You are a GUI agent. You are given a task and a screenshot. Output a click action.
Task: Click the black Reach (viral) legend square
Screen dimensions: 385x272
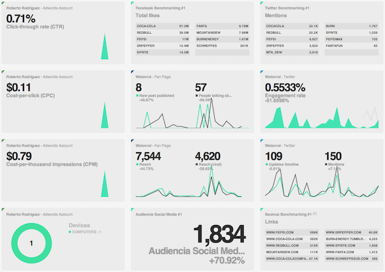tap(197, 164)
